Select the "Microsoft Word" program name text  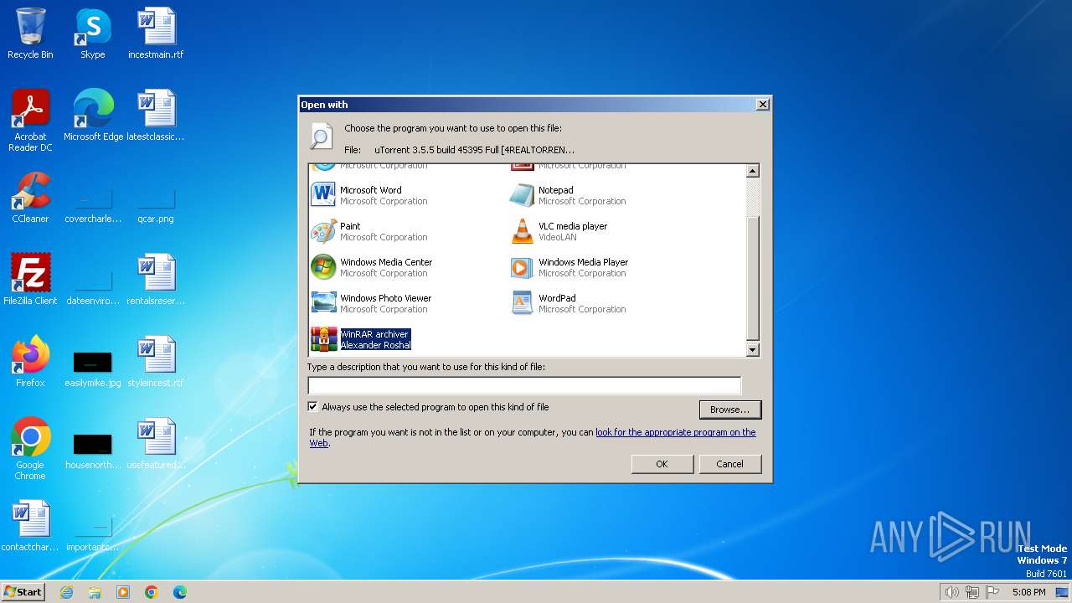371,190
